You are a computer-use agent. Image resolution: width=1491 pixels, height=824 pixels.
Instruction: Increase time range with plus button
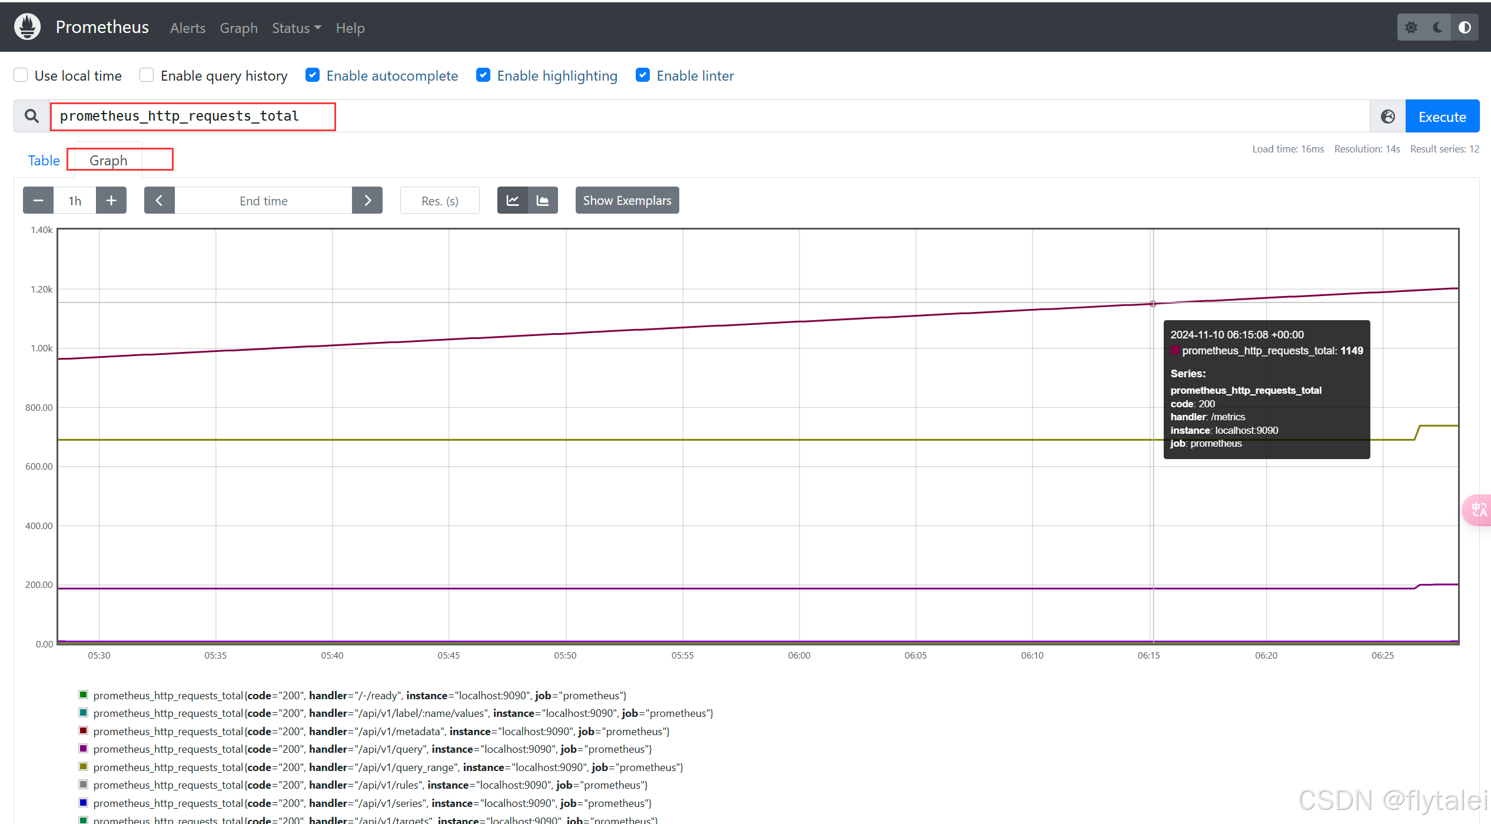(111, 201)
